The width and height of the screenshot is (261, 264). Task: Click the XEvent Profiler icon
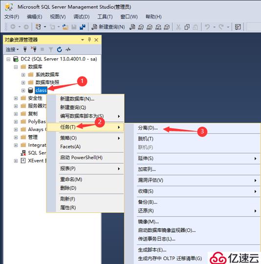pos(23,160)
